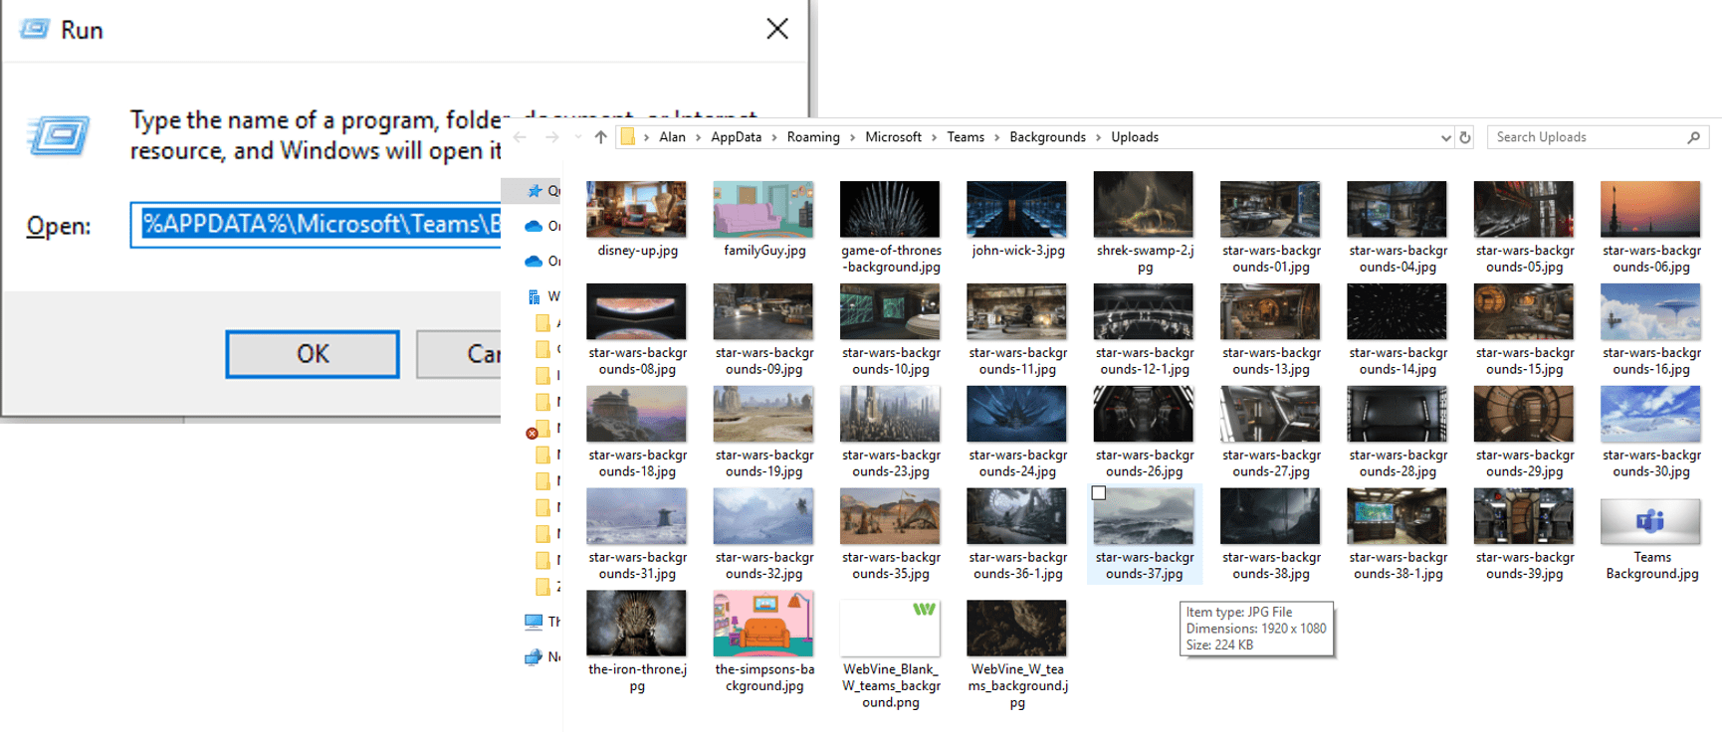Select star-wars-backgrounds-16.jpg cloud city image
This screenshot has width=1722, height=732.
click(x=1650, y=311)
